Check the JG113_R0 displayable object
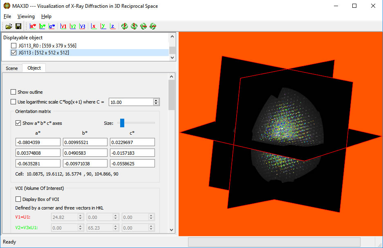Screen dimensions: 383x248 pyautogui.click(x=13, y=45)
